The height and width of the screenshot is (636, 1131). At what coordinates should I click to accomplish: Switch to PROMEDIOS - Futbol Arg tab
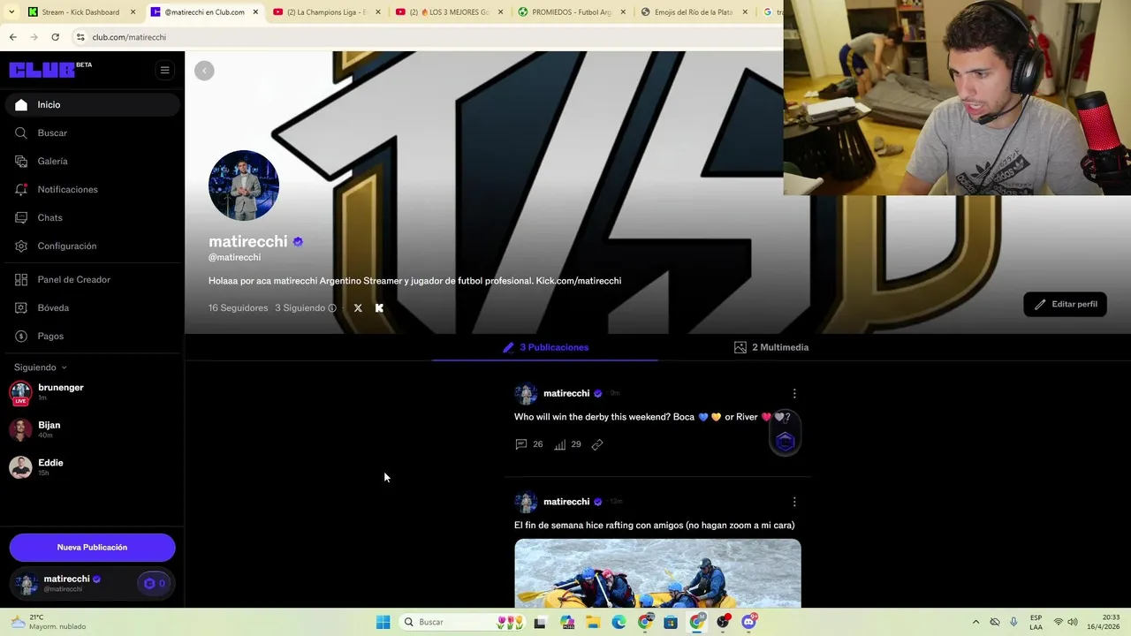(x=570, y=12)
